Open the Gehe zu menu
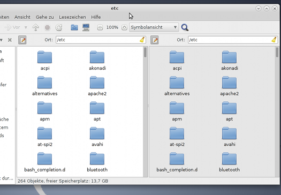 tap(44, 17)
